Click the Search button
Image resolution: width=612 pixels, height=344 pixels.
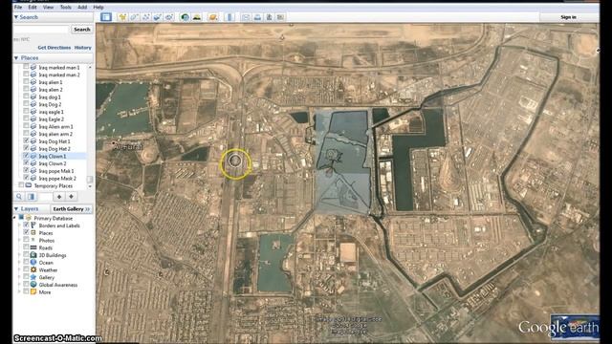(82, 30)
